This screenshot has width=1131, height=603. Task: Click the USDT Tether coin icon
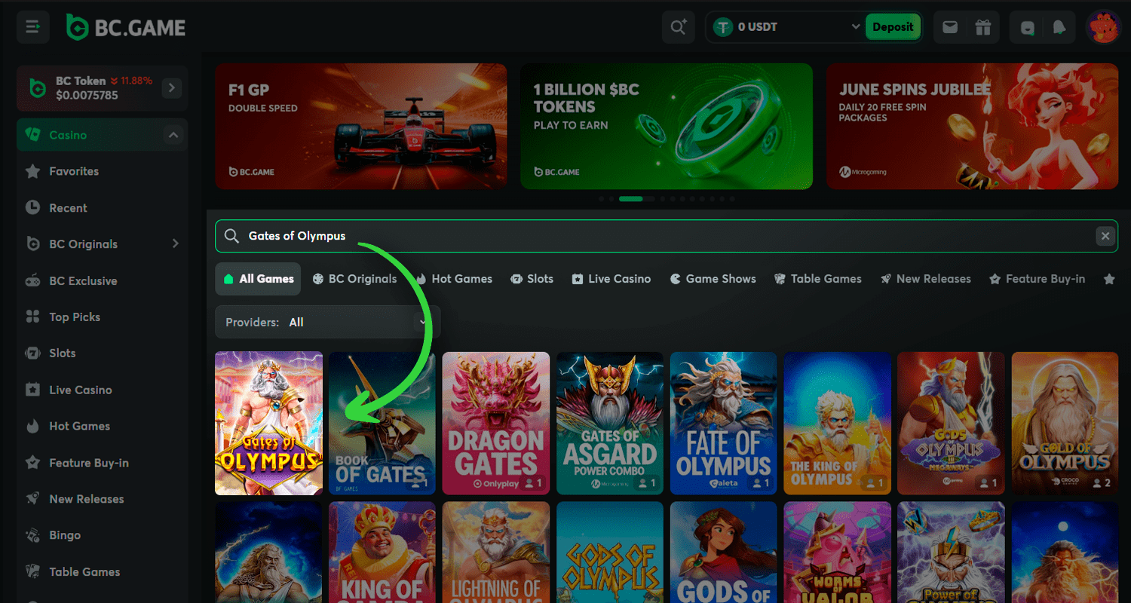724,27
